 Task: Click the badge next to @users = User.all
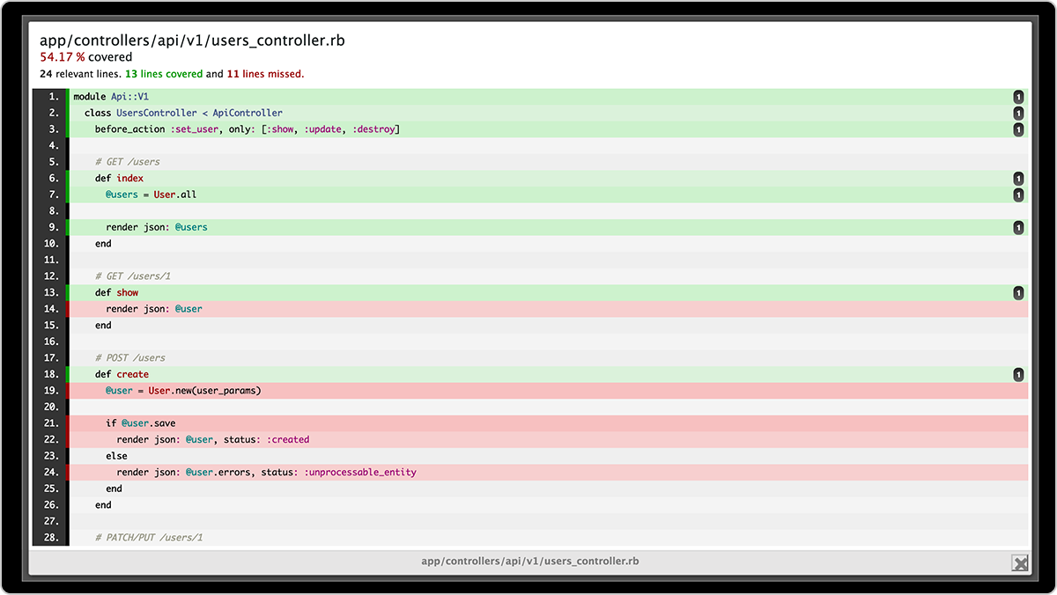tap(1018, 194)
